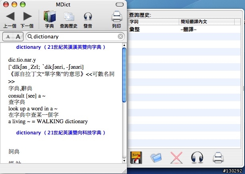Click the syllable text 'dic.tio.nar.y'
Screen dimensions: 245x174
coord(22,60)
